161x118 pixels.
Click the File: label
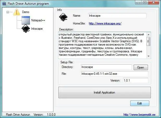click(x=64, y=74)
